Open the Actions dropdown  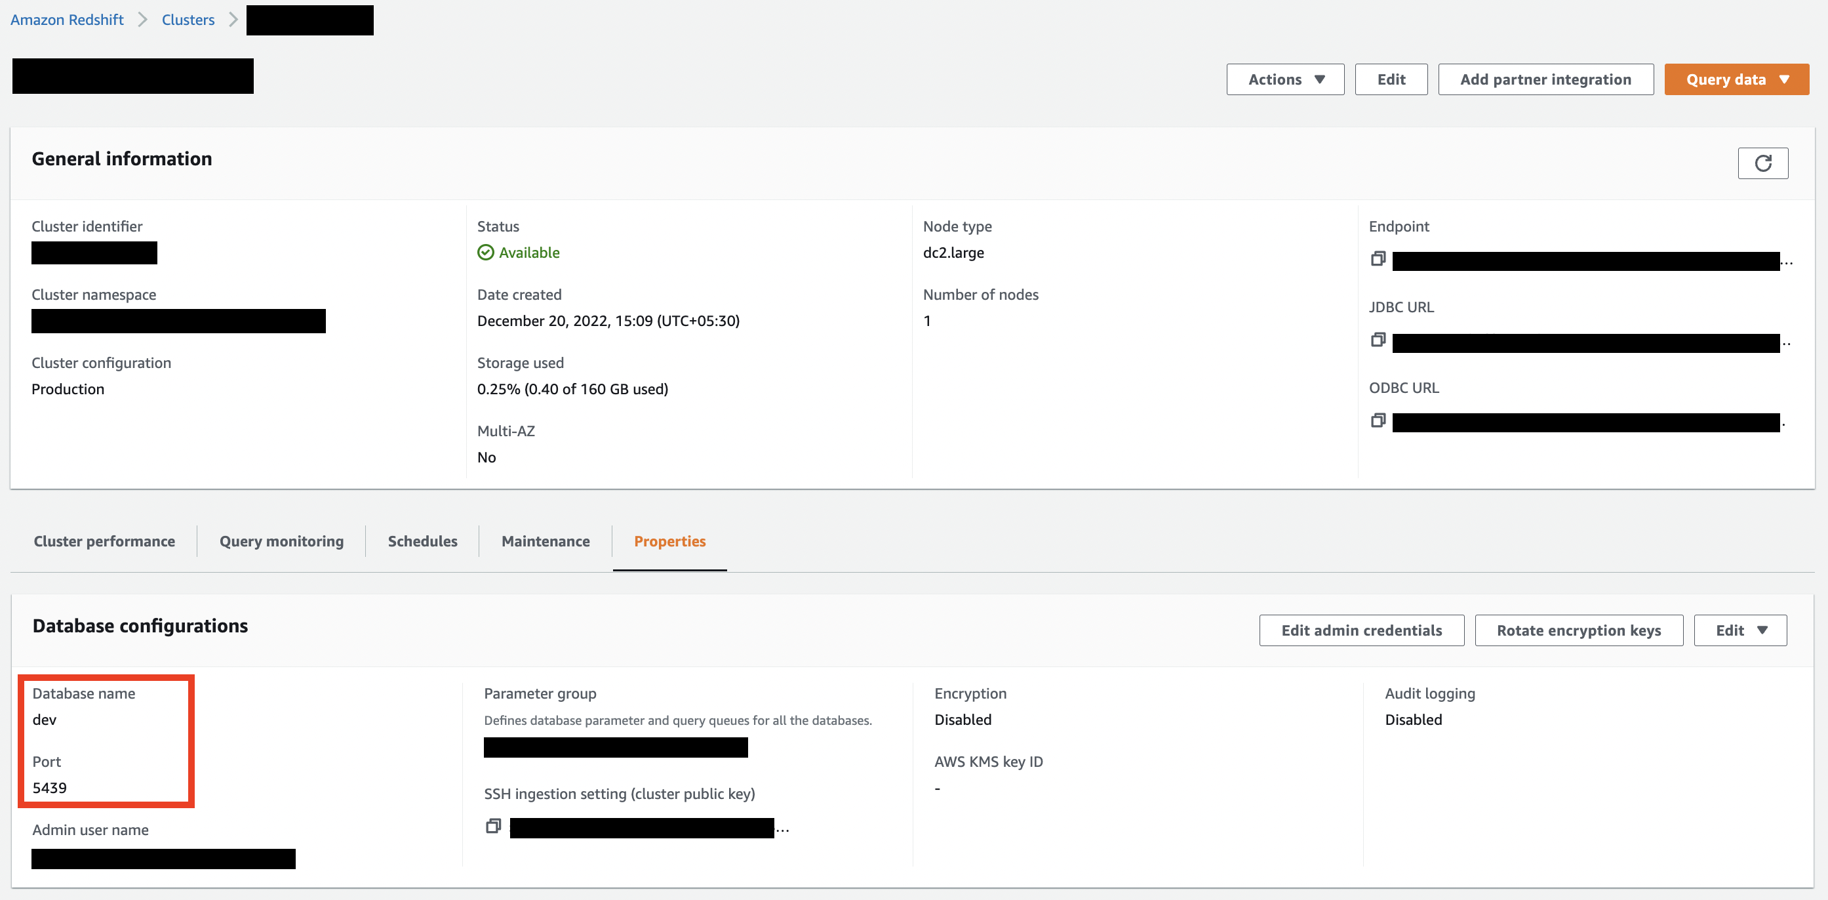[1284, 79]
